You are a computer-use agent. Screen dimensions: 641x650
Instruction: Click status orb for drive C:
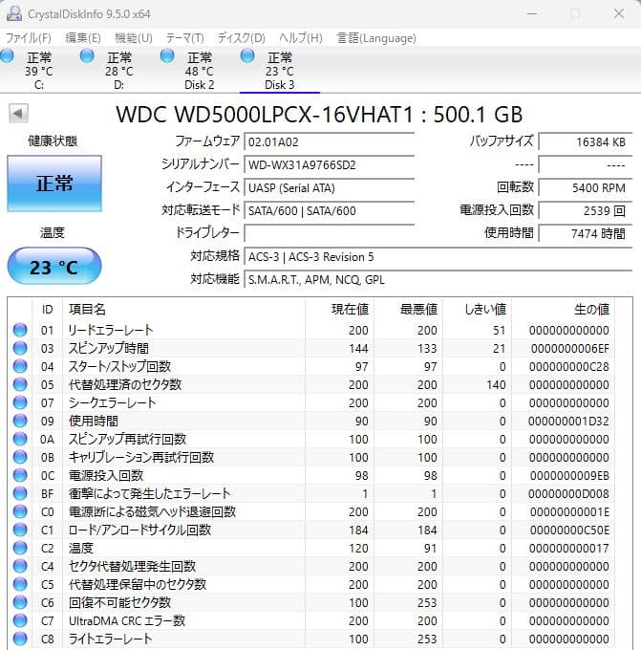[x=7, y=56]
